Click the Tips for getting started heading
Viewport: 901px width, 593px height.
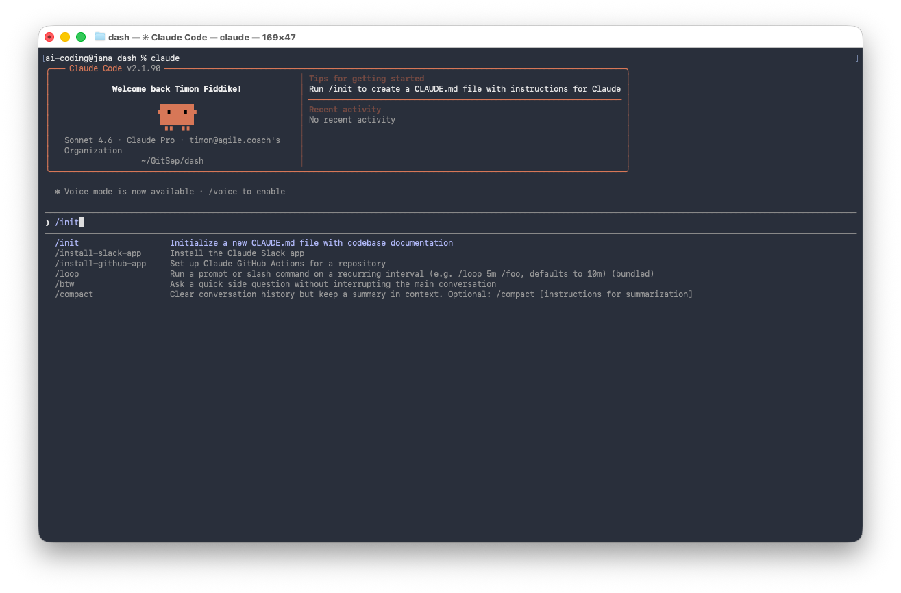[367, 79]
